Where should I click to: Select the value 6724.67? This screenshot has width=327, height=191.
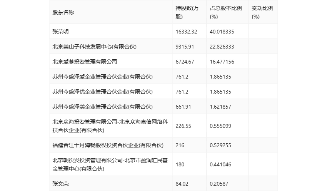click(185, 62)
